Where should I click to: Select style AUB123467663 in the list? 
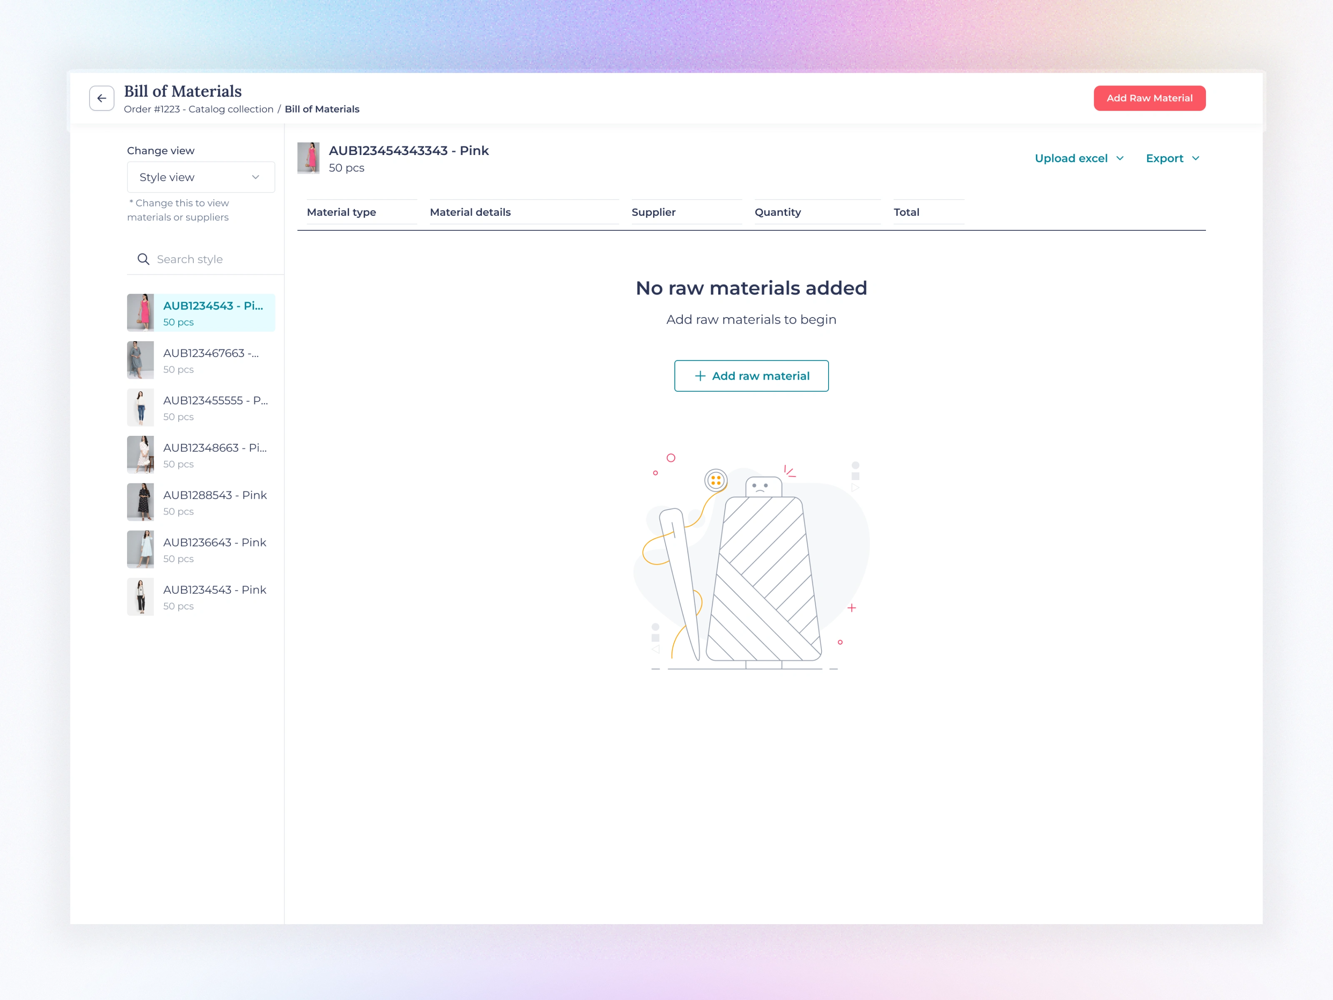click(201, 360)
